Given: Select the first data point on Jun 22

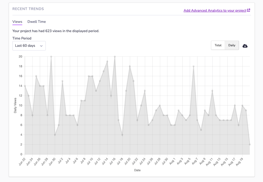Looking at the screenshot, I should coord(25,86).
